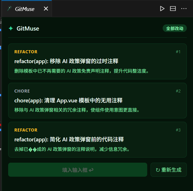This screenshot has height=191, width=193.
Task: Click the #2 suggestion number label
Action: tap(178, 91)
